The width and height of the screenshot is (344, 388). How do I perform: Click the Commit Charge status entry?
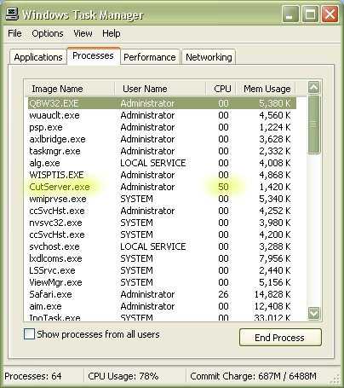tap(253, 376)
